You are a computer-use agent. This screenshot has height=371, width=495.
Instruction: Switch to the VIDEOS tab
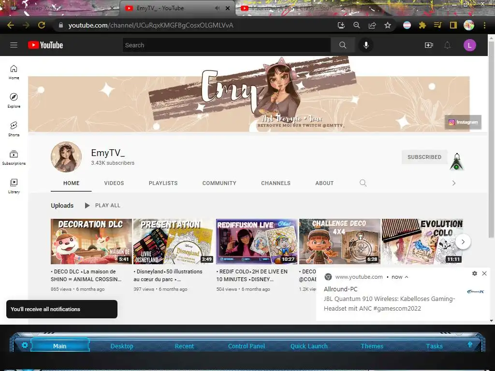114,183
